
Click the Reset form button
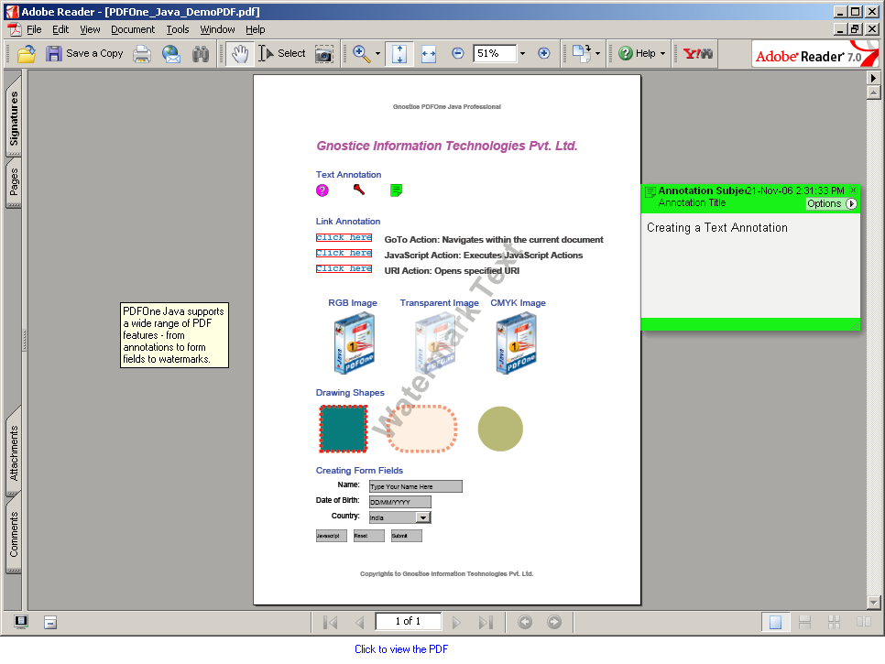369,536
